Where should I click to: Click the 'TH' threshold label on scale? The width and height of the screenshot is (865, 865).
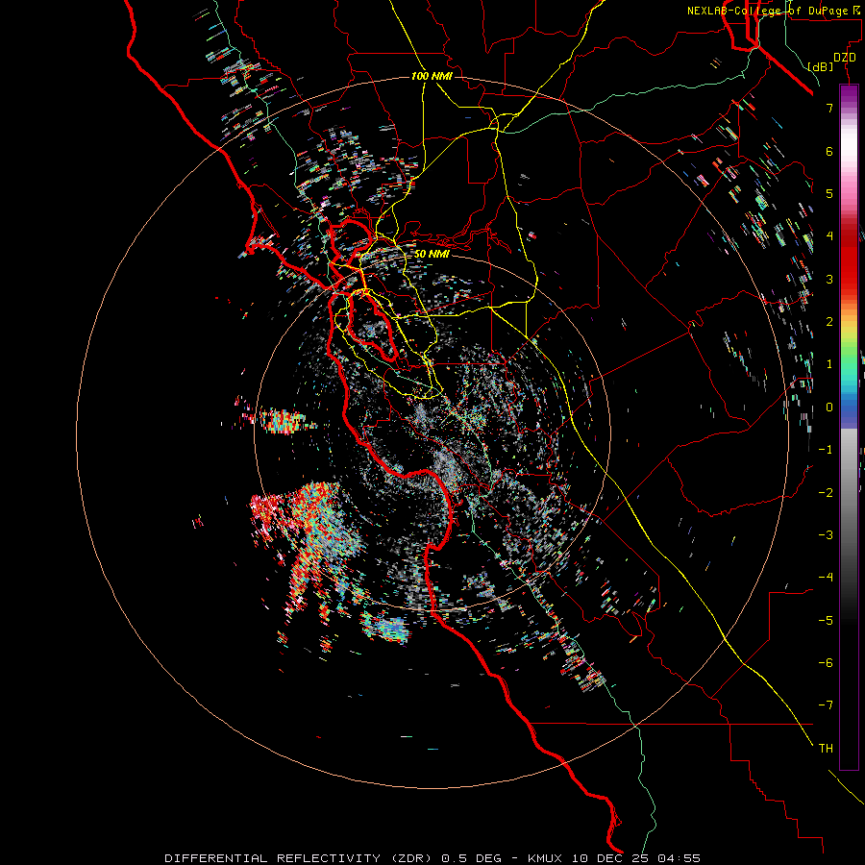(826, 749)
